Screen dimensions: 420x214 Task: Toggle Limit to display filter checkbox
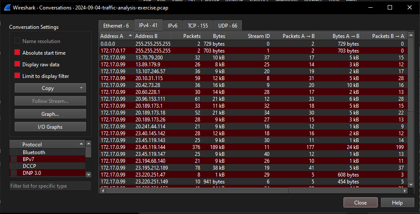17,76
